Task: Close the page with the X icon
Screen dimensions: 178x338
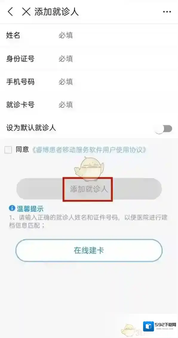Action: point(26,12)
